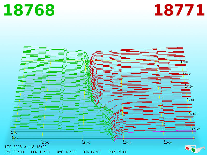The image size is (207, 155).
Task: Click the 17:30 time axis marker
Action: pos(191,100)
